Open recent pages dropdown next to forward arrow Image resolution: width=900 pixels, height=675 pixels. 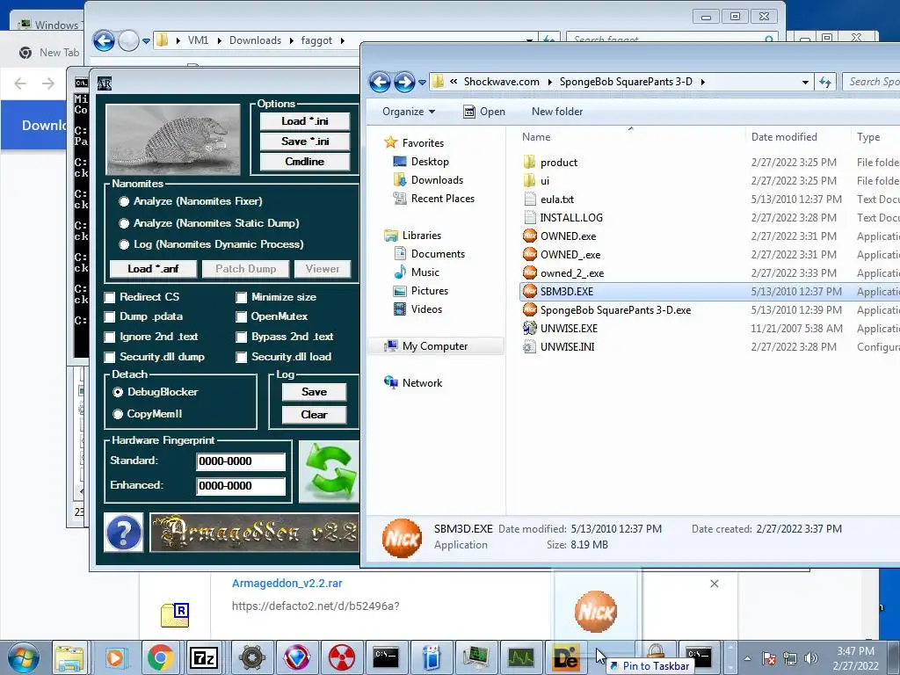[423, 82]
